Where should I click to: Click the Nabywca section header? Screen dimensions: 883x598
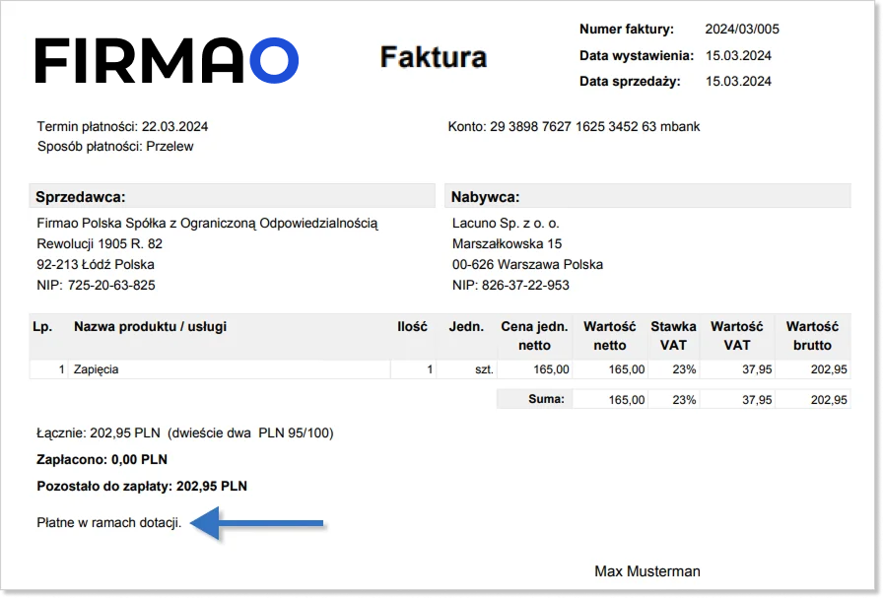point(485,197)
